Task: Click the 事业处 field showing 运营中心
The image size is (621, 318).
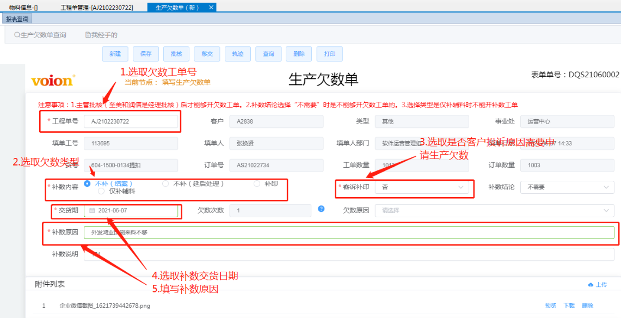Action: [x=567, y=121]
